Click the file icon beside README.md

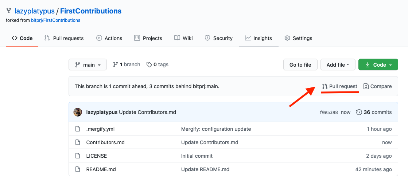coord(77,170)
